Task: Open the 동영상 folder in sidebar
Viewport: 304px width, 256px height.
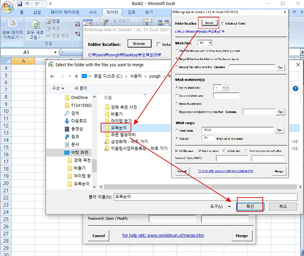Action: click(74, 129)
